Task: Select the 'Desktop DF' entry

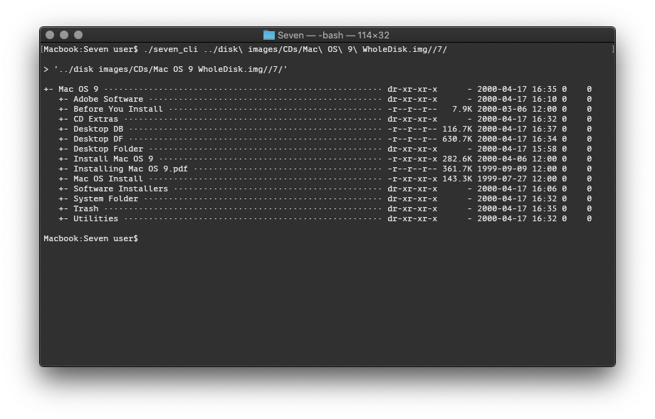Action: (x=98, y=139)
